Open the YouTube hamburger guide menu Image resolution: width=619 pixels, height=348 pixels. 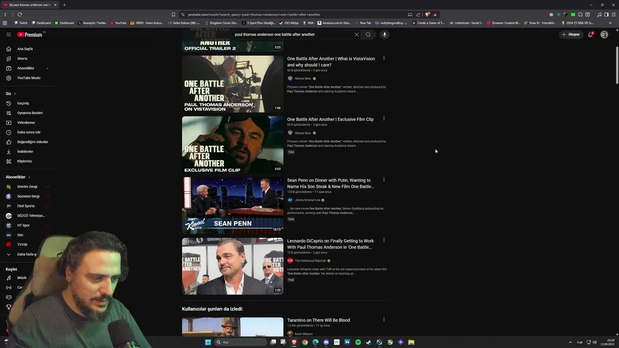pos(9,34)
